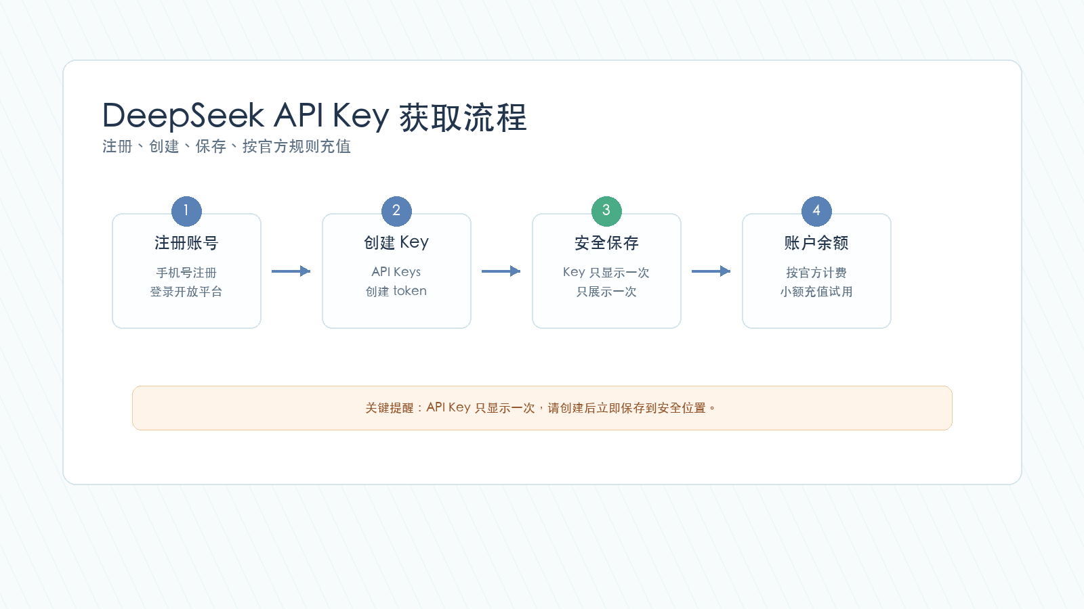The height and width of the screenshot is (609, 1084).
Task: Select the "注册账号" card heading
Action: [x=186, y=243]
